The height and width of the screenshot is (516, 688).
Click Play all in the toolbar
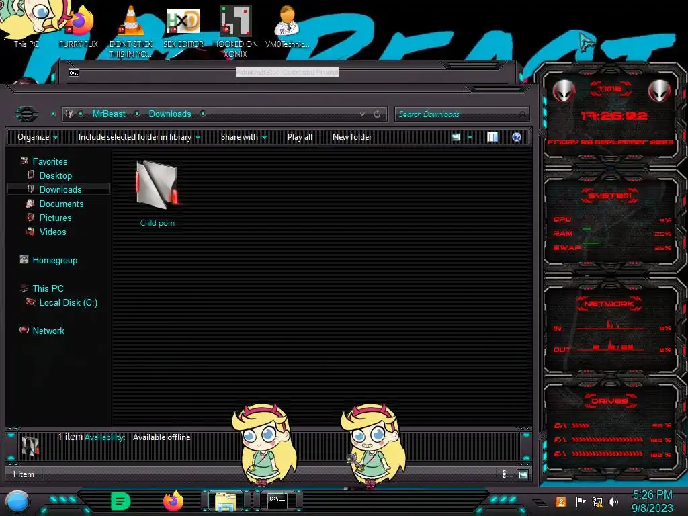(300, 137)
